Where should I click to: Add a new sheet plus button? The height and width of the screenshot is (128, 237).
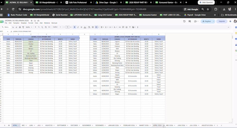pos(5,126)
